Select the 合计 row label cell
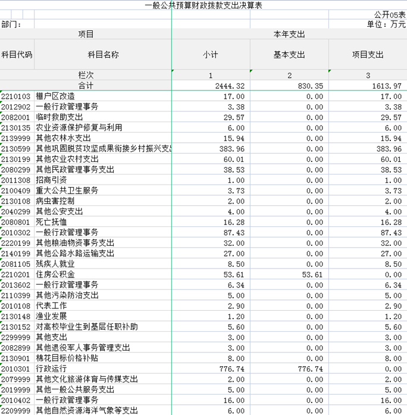Screen dimensions: 407x415 click(x=86, y=86)
